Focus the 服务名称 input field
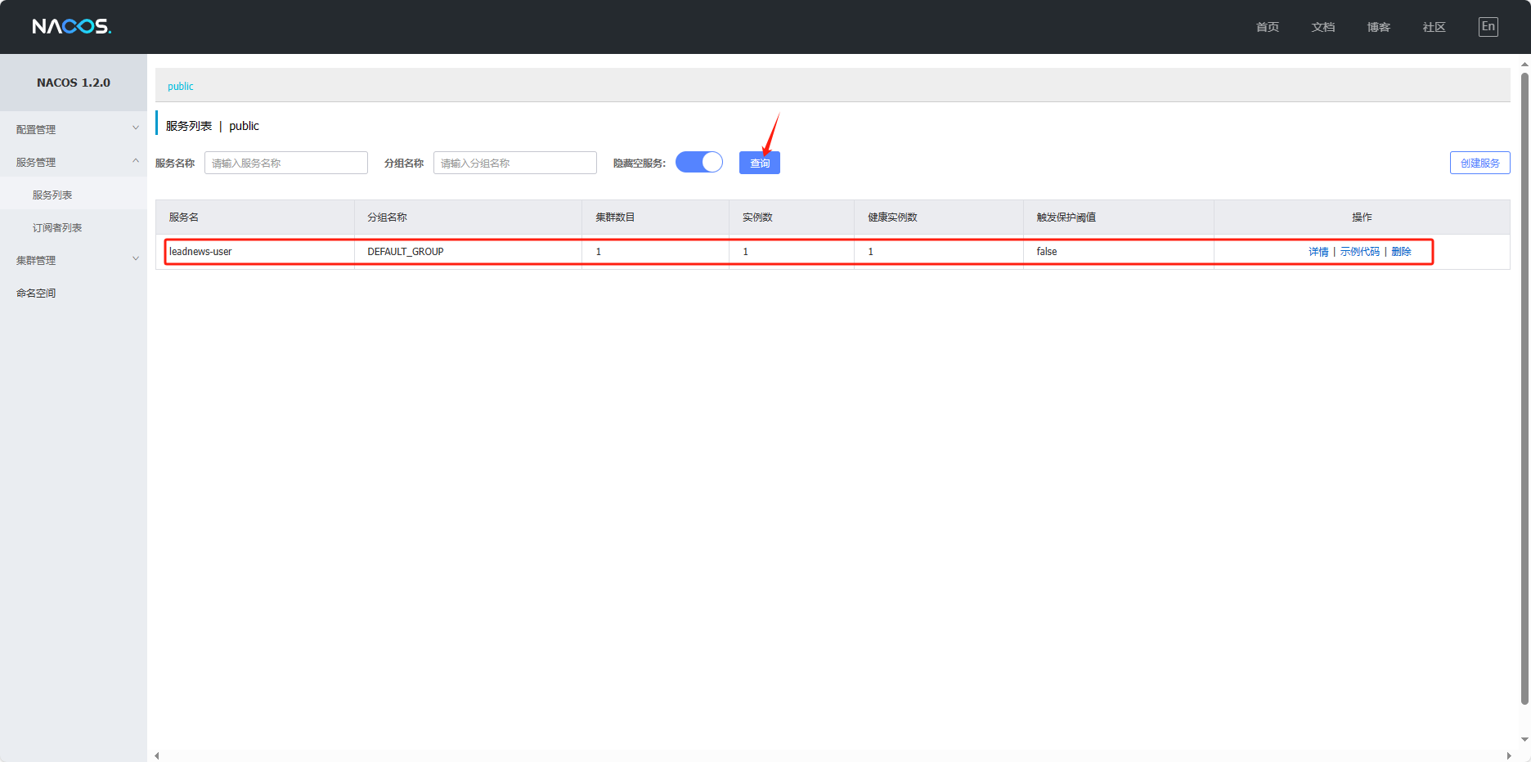Viewport: 1531px width, 762px height. click(x=286, y=163)
